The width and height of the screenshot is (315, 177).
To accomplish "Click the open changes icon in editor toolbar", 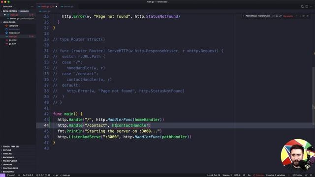I will 302,6.
